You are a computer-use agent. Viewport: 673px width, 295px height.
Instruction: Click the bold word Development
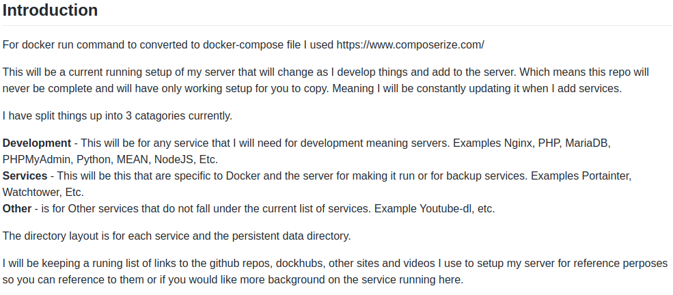[x=37, y=143]
